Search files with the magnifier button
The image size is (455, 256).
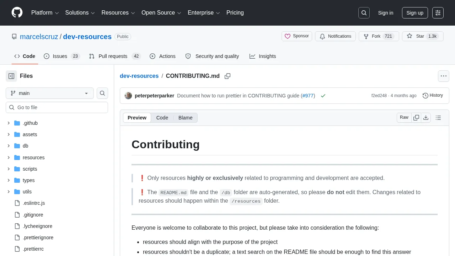coord(102,93)
